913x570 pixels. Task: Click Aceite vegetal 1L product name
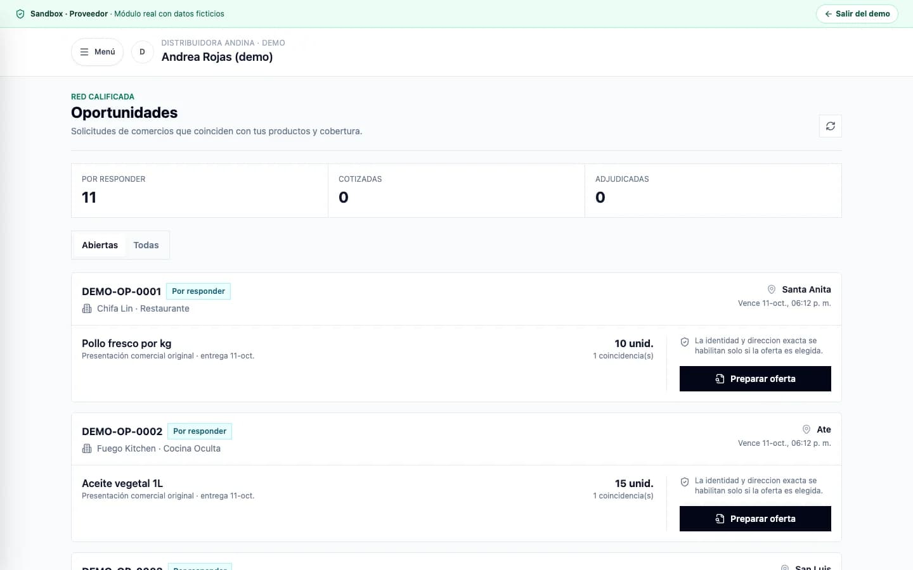122,483
